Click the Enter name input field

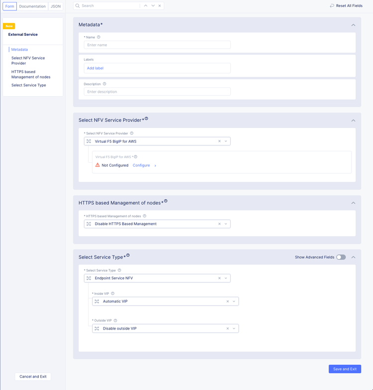(x=157, y=45)
